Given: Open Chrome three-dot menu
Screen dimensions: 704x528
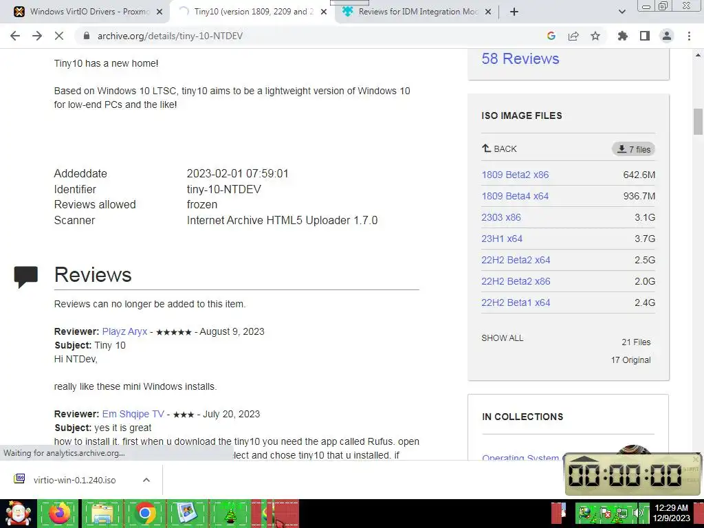Looking at the screenshot, I should click(689, 36).
